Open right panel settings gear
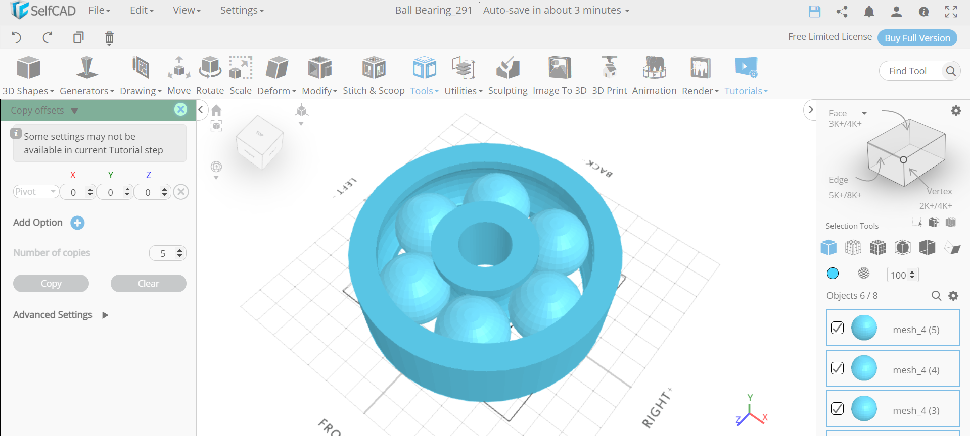Image resolution: width=970 pixels, height=436 pixels. click(956, 110)
